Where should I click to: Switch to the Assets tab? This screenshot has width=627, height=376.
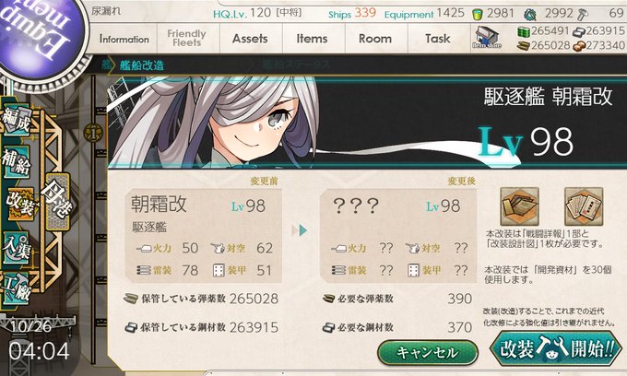250,39
